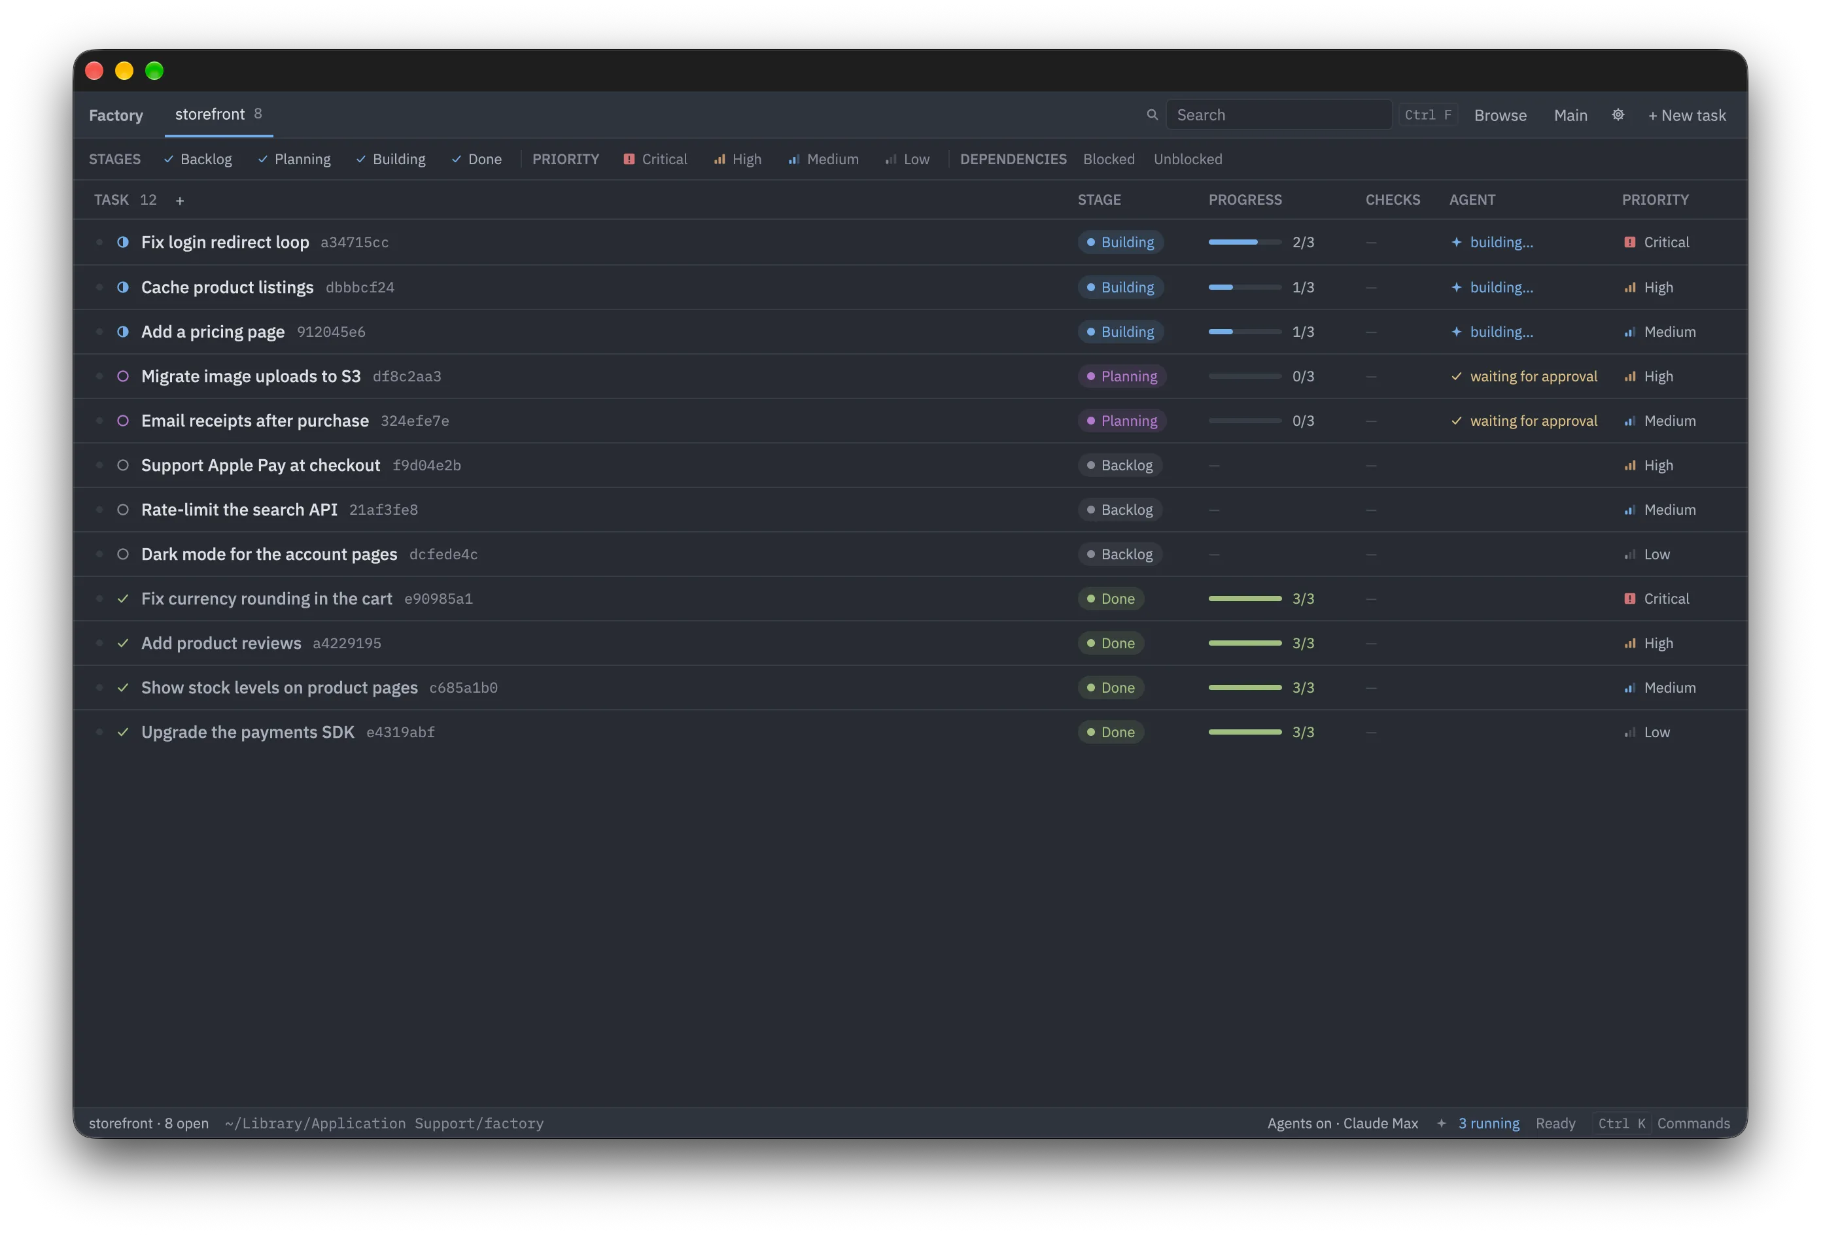1821x1235 pixels.
Task: Open Planning stage badge on Email receipts after purchase
Action: point(1122,421)
